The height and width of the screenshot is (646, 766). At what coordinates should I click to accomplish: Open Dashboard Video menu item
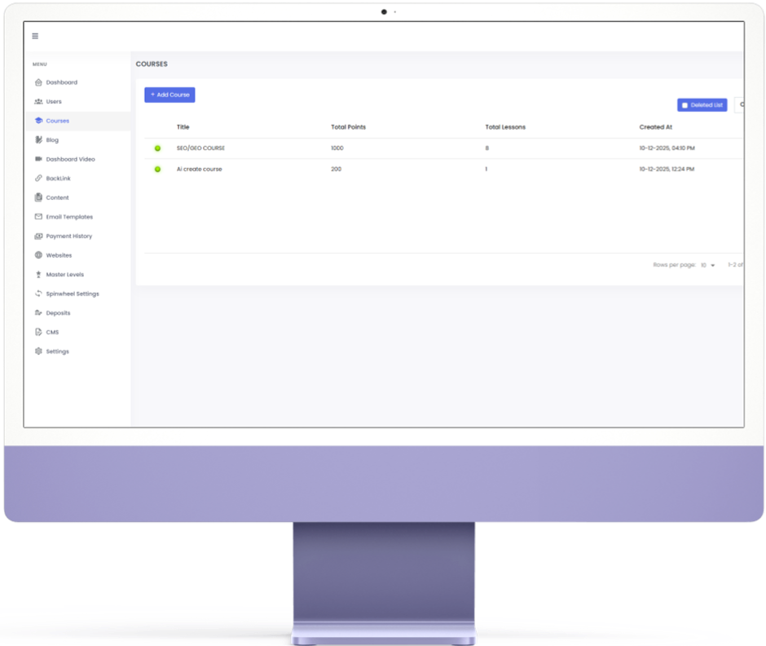point(78,159)
